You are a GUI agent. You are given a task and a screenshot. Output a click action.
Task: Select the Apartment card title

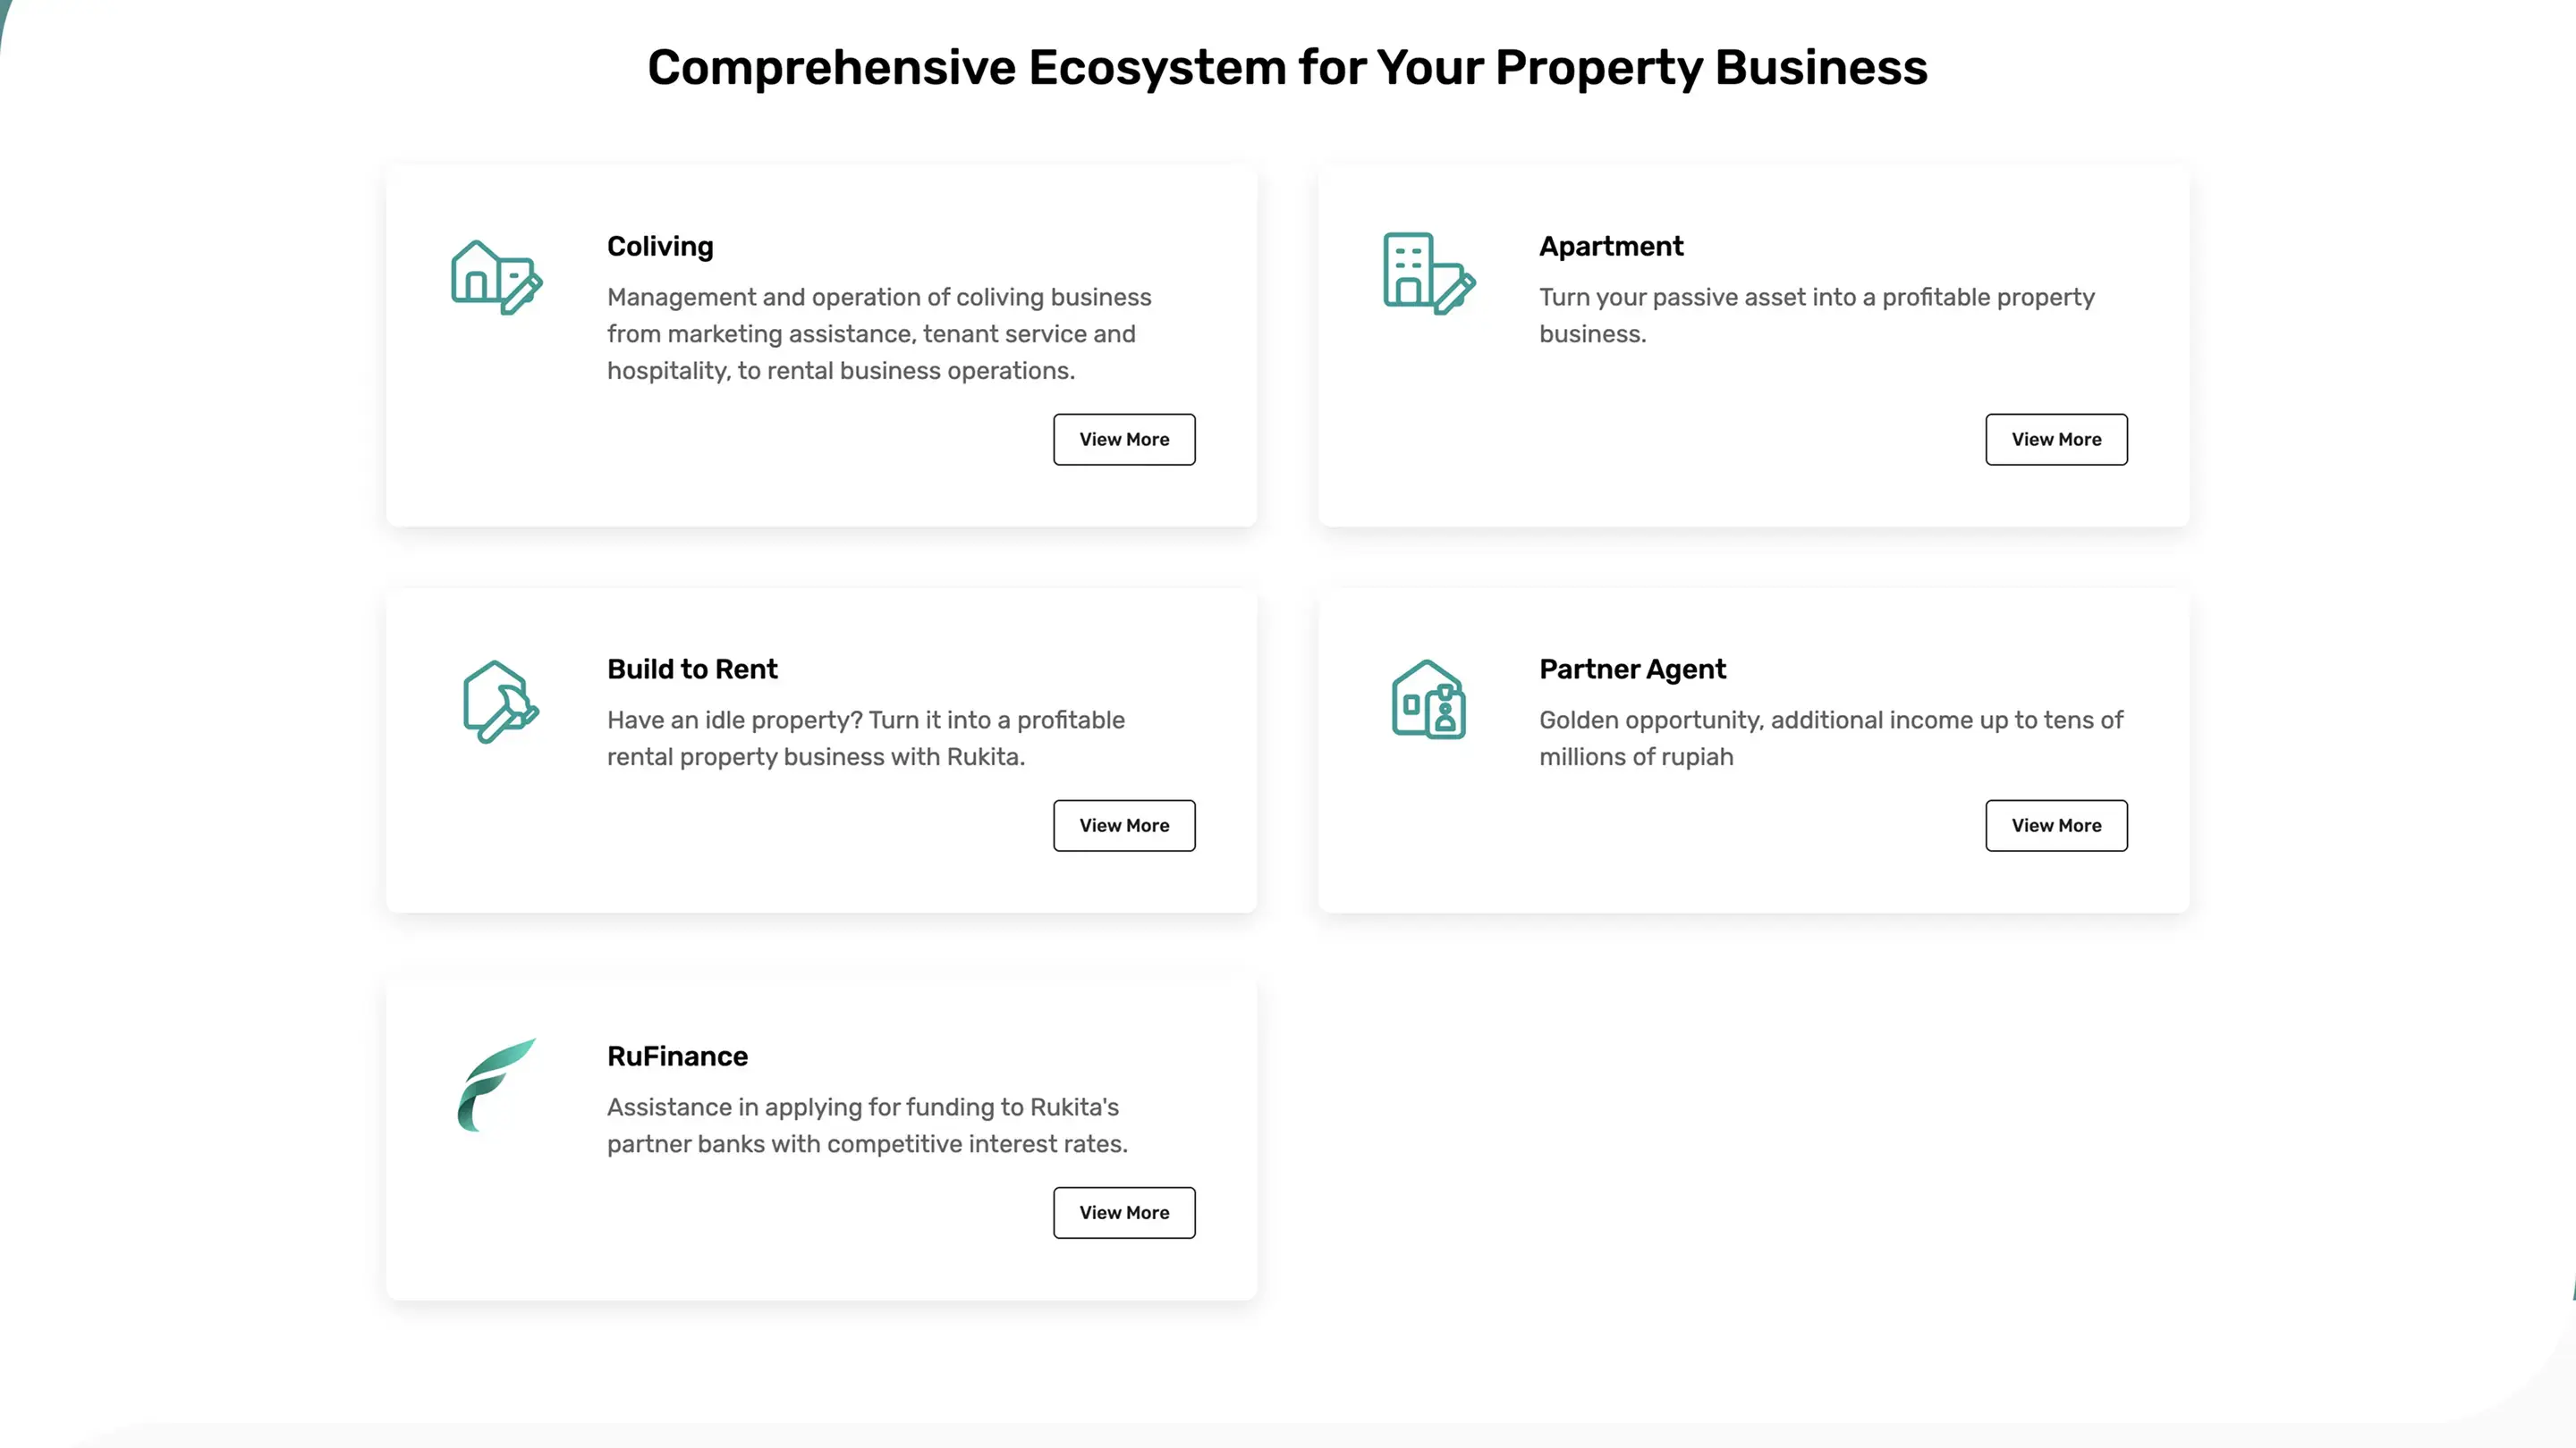(x=1611, y=246)
